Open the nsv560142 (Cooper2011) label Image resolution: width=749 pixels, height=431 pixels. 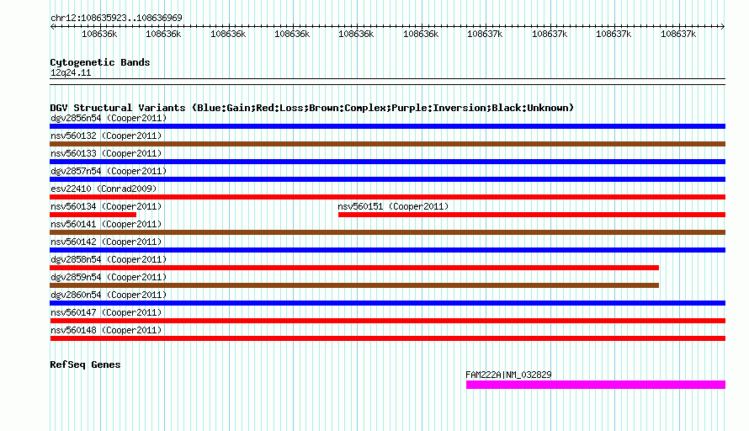coord(106,242)
